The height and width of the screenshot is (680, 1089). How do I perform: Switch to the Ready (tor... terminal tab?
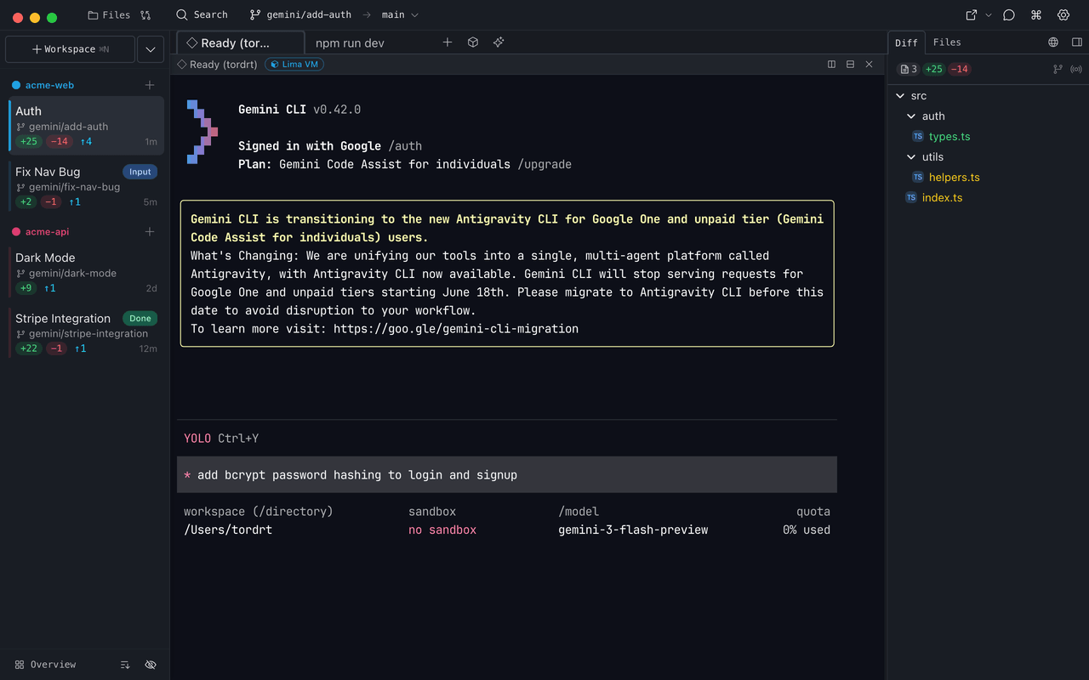point(240,42)
